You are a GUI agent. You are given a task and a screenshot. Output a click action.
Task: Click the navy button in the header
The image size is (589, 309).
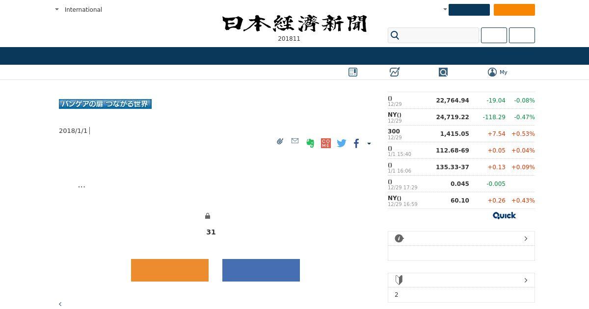(x=469, y=10)
